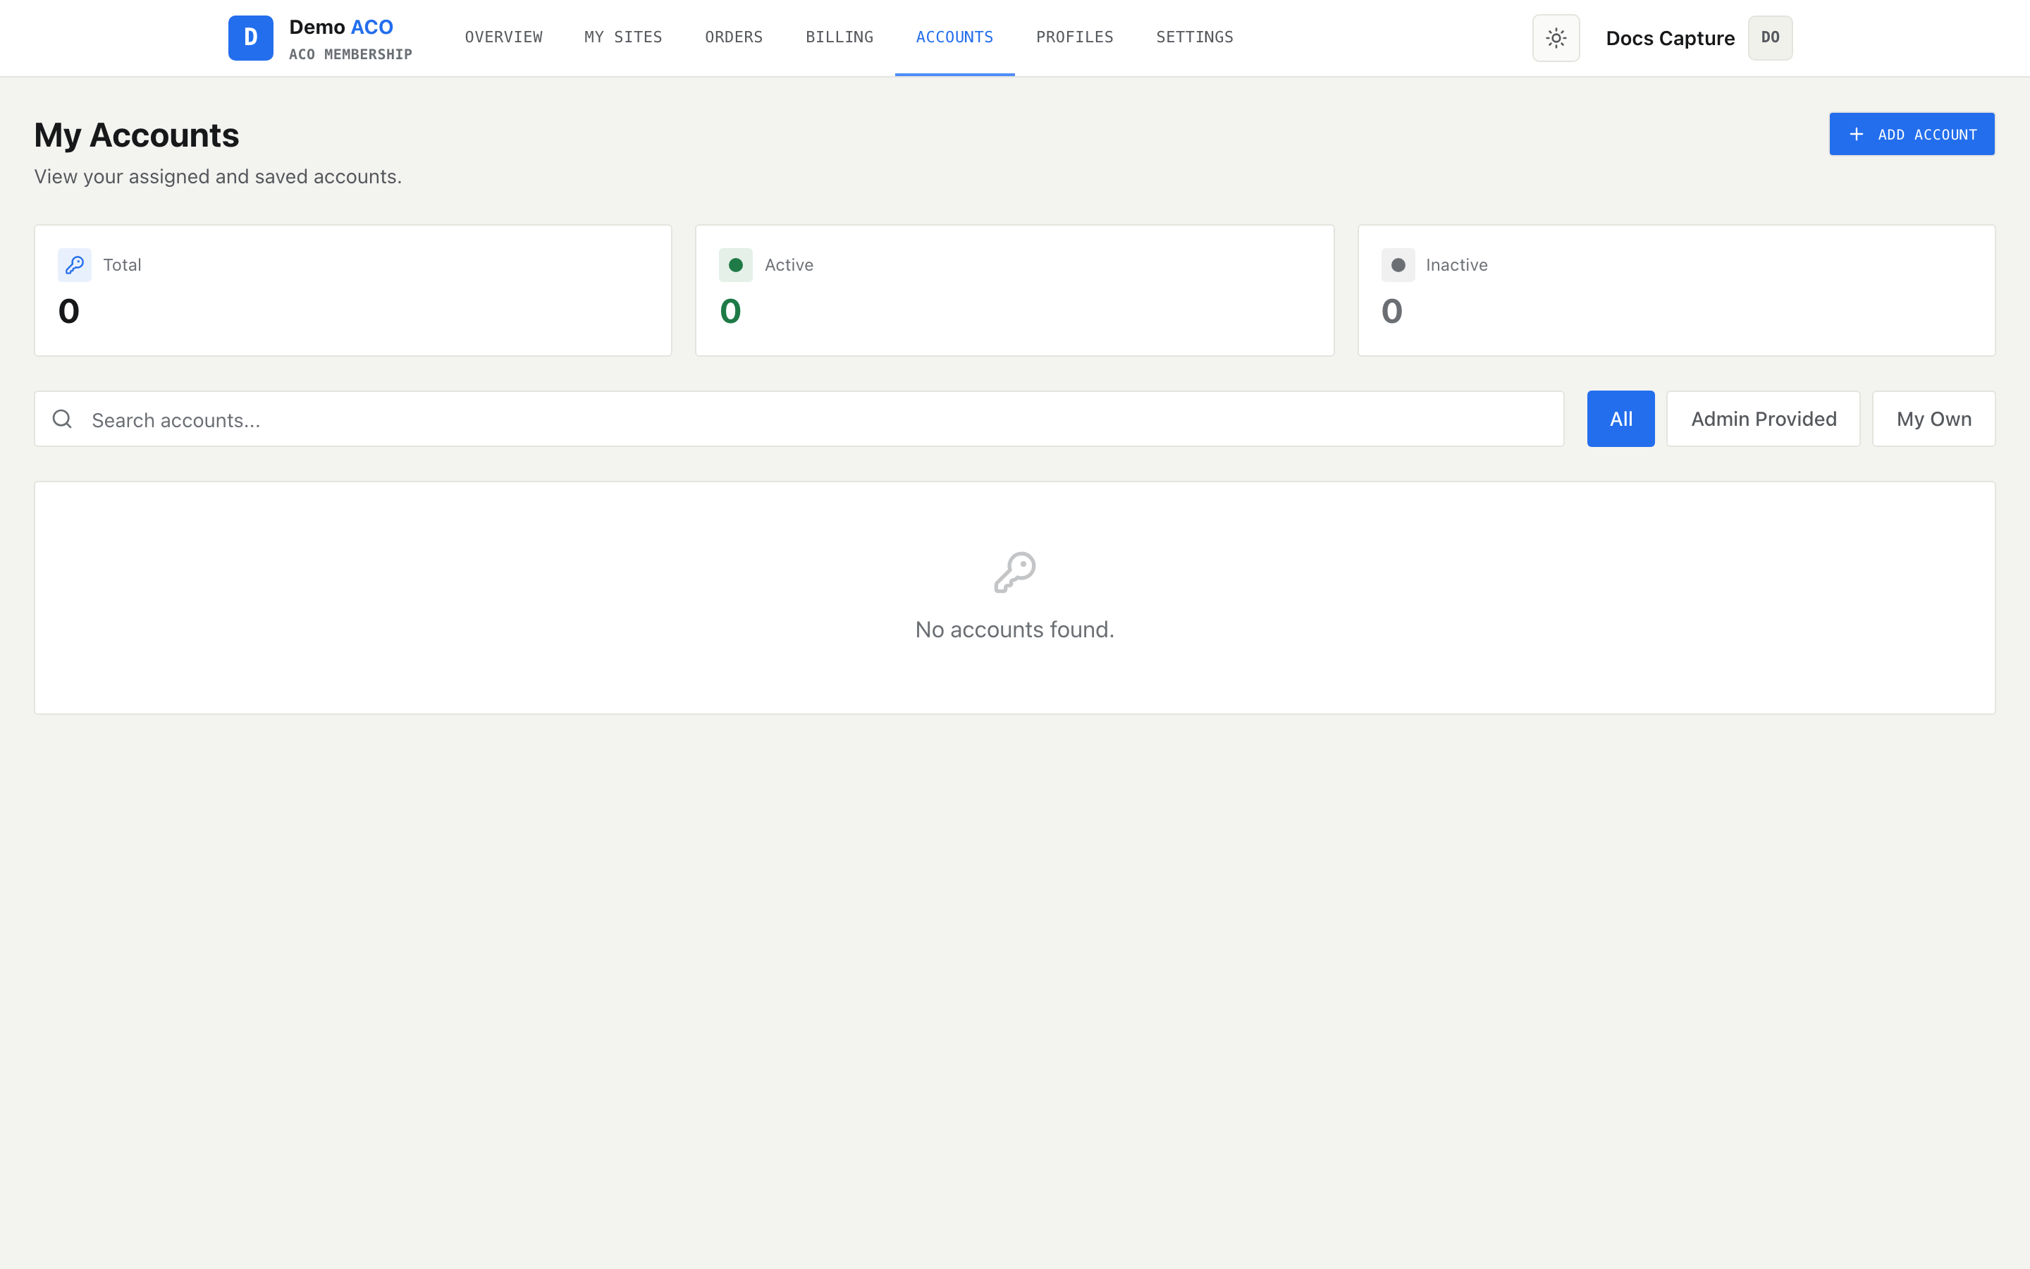
Task: Click the empty-state key icon
Action: pos(1015,572)
